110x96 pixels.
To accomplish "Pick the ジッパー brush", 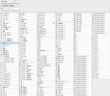I will tap(64, 45).
